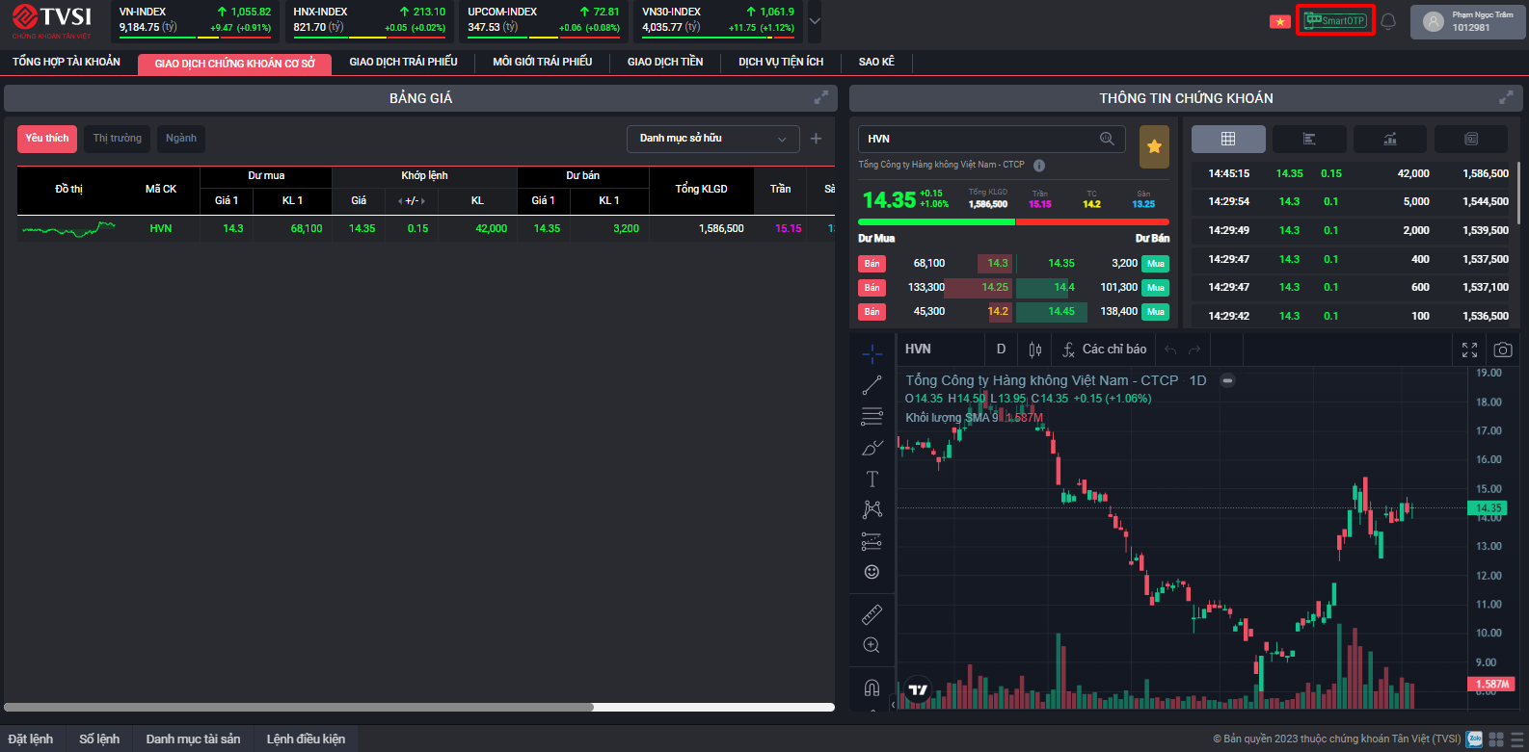1529x752 pixels.
Task: Toggle HVN favorite star button
Action: 1154,146
